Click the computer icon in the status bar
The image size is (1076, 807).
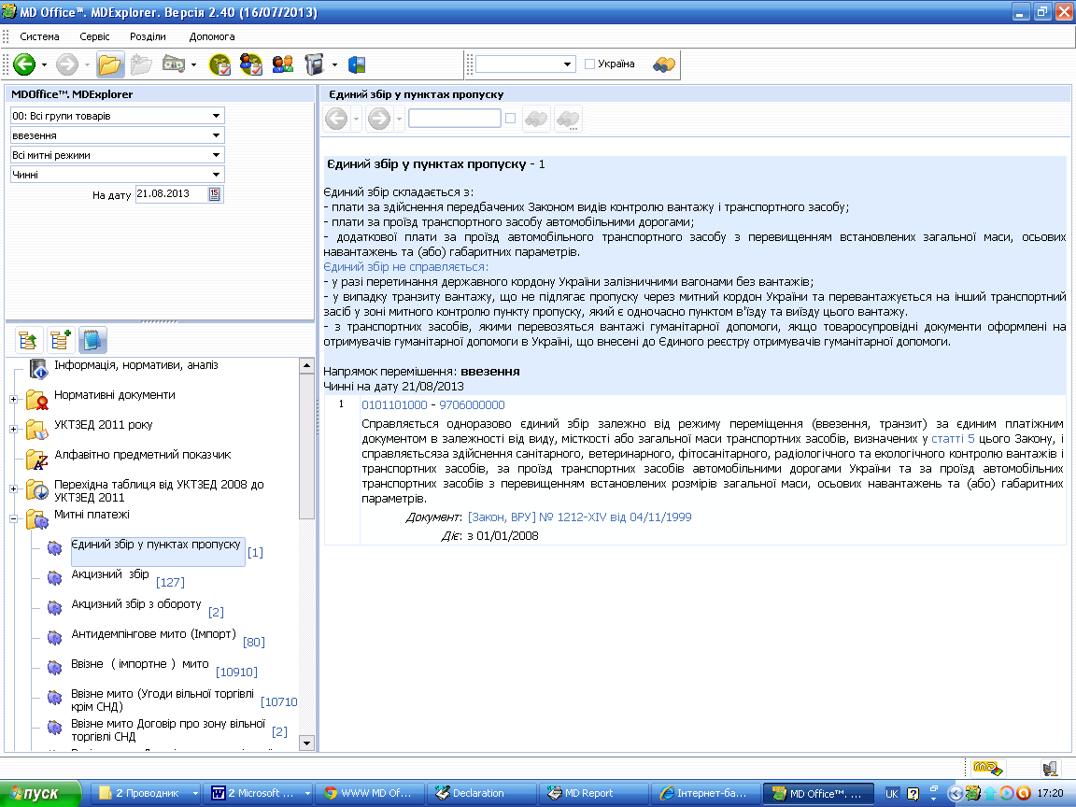pyautogui.click(x=1050, y=768)
